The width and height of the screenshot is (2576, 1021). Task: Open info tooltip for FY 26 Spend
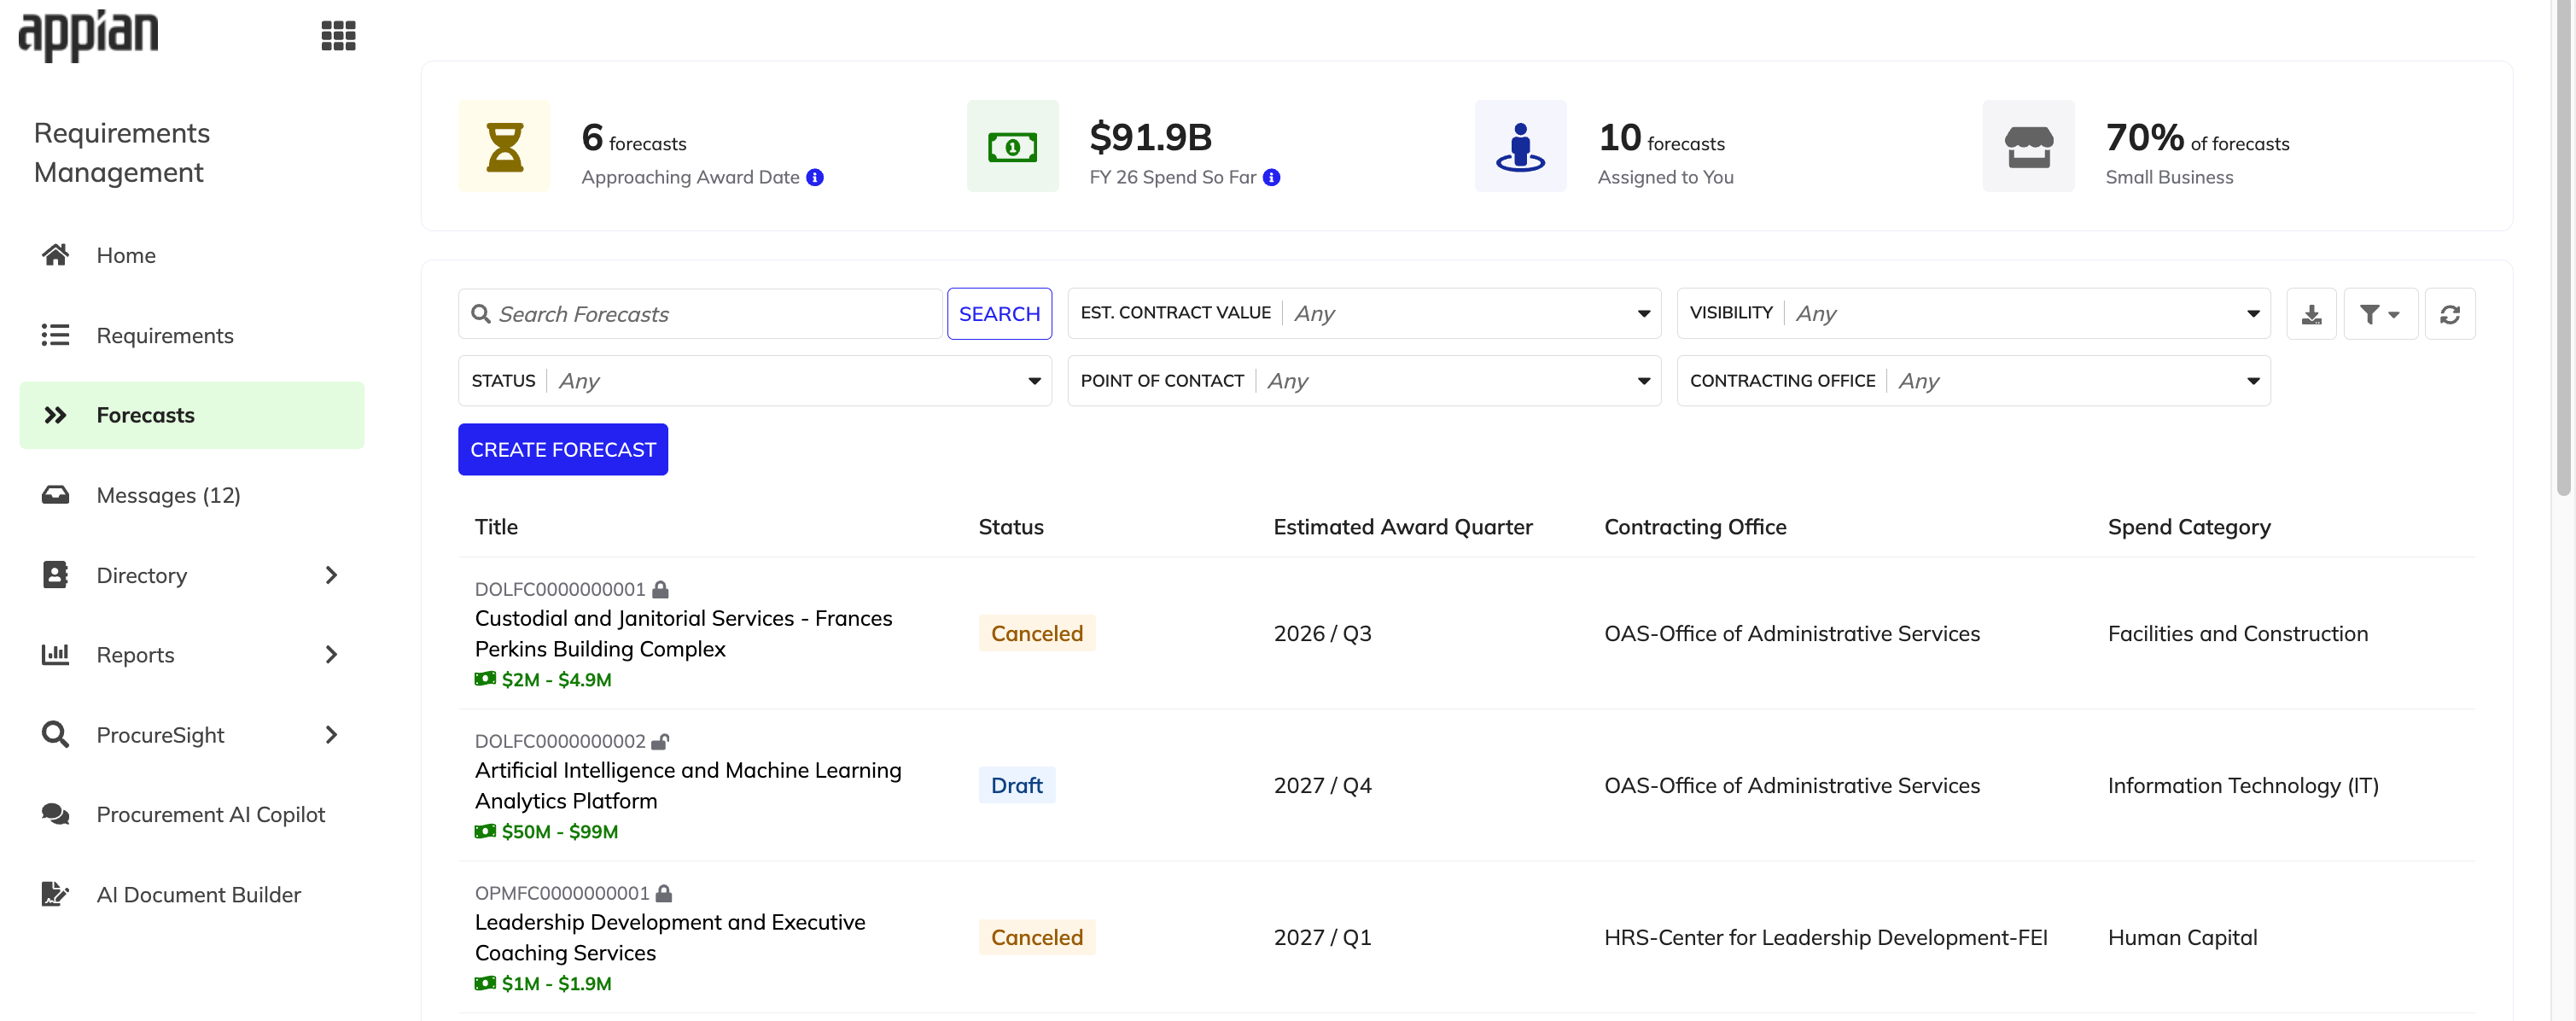(1271, 177)
